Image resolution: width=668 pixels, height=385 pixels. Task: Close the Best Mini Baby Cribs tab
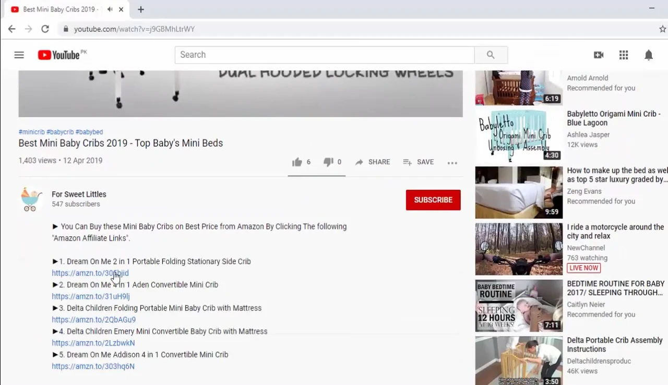[x=122, y=9]
